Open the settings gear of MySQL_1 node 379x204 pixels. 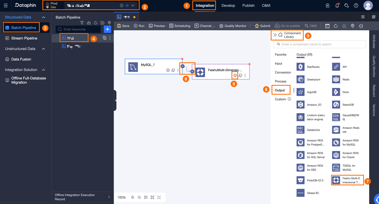pyautogui.click(x=168, y=70)
